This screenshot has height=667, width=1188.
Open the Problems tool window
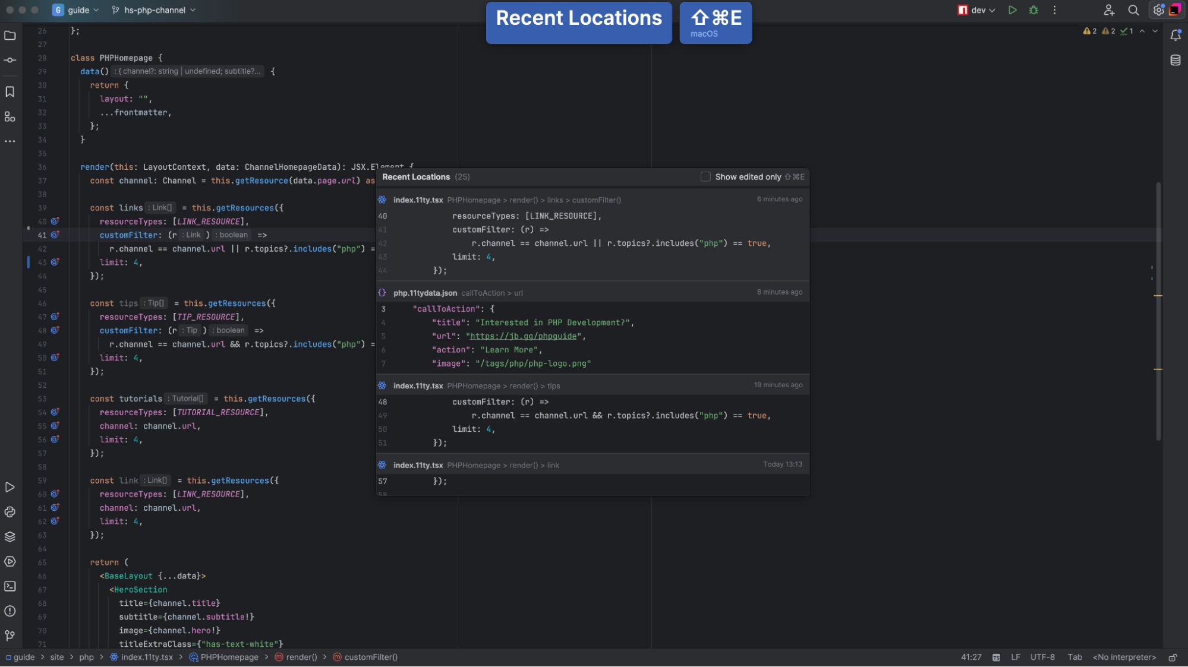click(x=10, y=611)
